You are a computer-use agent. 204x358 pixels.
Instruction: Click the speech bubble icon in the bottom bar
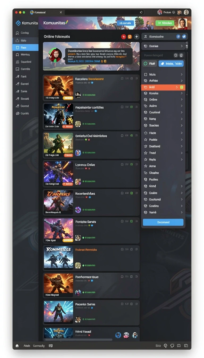(x=172, y=346)
